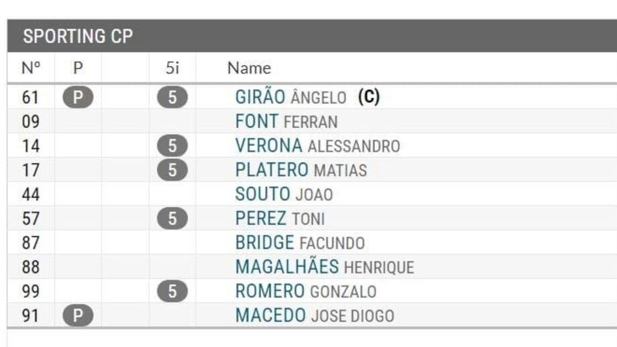This screenshot has height=347, width=617.
Task: Click the goalkeeper P badge for Macedo
Action: (x=78, y=315)
